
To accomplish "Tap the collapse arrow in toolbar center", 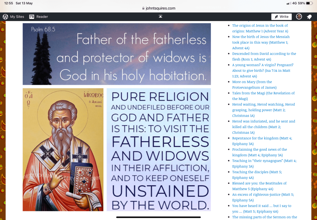I will pos(160,17).
